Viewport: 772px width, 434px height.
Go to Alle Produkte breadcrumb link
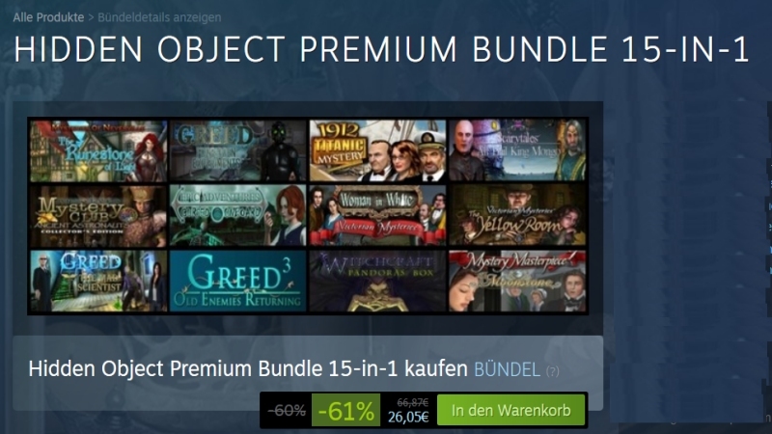coord(48,17)
